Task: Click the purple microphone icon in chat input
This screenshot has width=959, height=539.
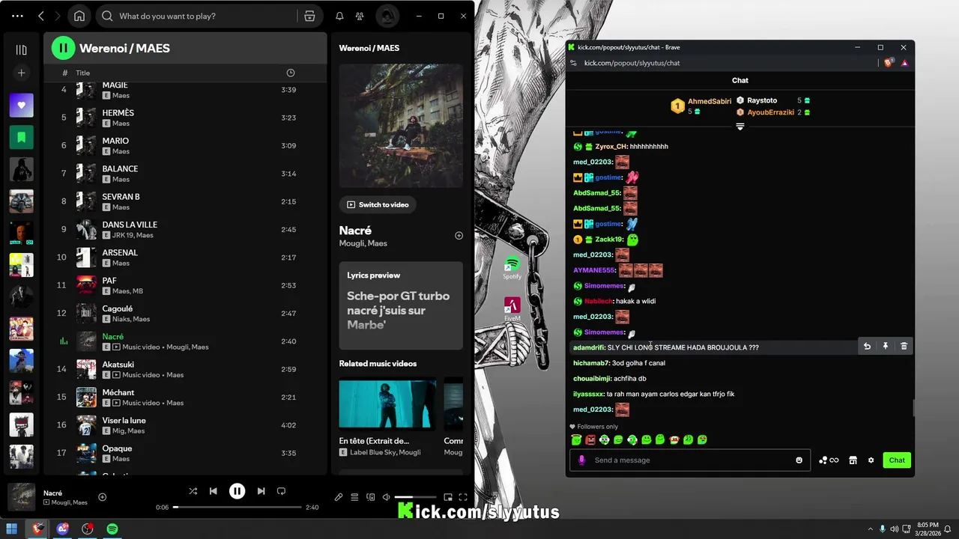Action: 581,460
